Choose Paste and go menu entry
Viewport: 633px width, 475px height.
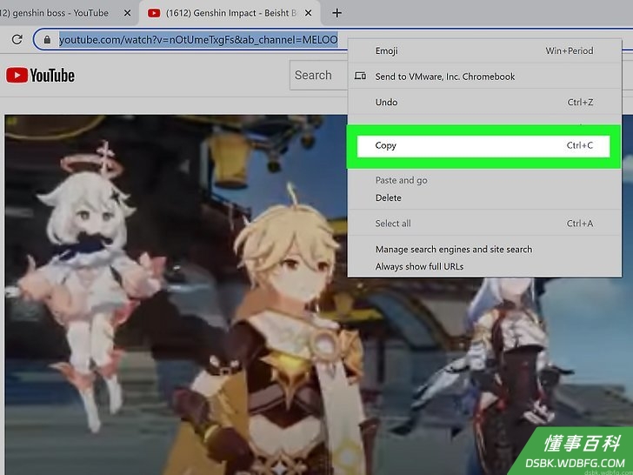(x=484, y=180)
